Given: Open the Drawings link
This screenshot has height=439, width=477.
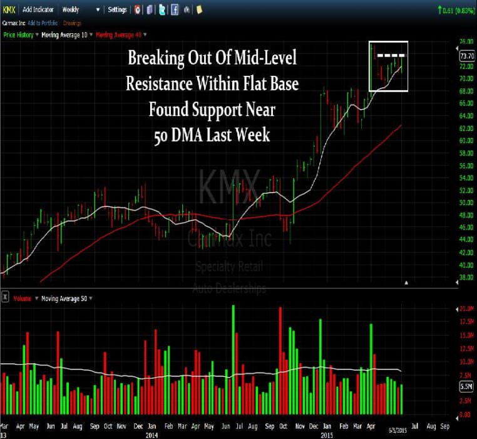Looking at the screenshot, I should coord(72,23).
